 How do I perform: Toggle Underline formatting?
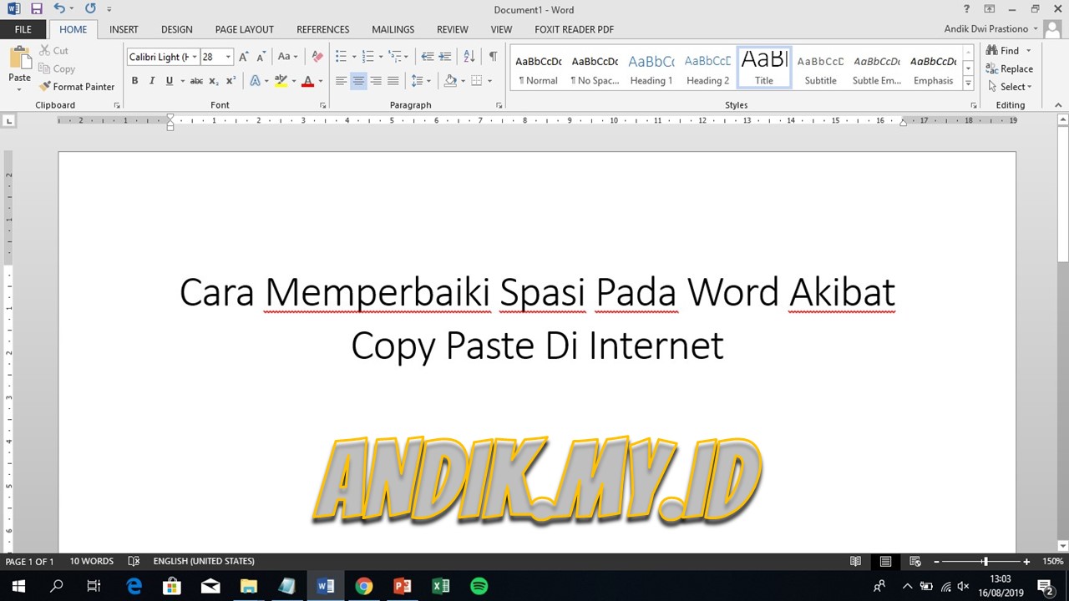(x=170, y=81)
